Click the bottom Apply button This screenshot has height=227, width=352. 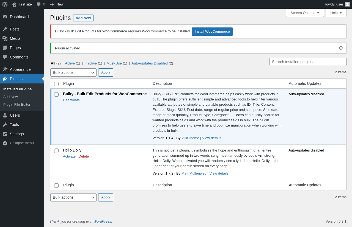[x=106, y=197]
